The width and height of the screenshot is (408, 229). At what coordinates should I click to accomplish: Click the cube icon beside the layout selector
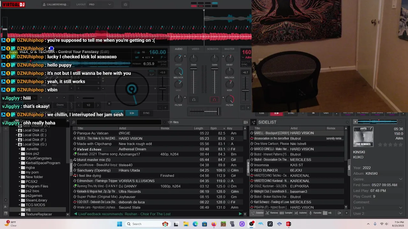[x=125, y=4]
